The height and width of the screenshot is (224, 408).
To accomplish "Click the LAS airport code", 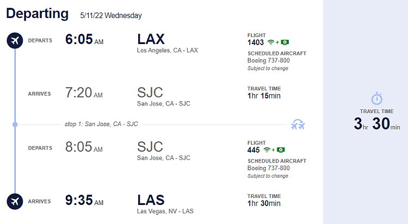I will coord(151,200).
